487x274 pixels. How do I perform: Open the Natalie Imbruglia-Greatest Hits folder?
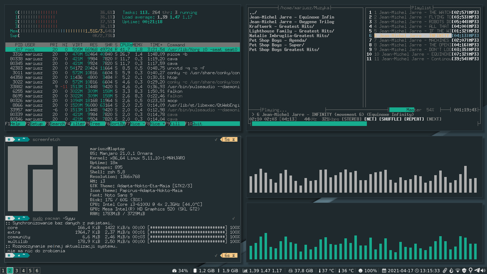289,35
